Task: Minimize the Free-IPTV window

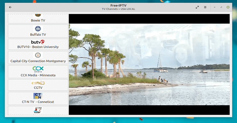Action: [x=215, y=7]
